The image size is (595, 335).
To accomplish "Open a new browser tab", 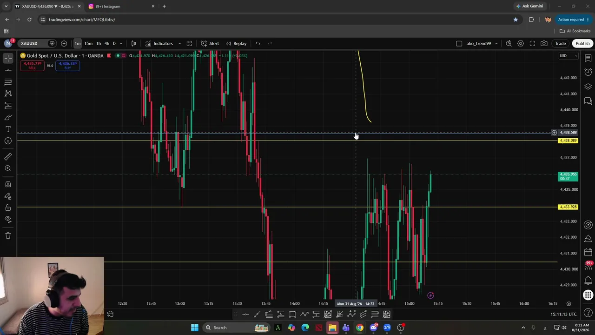I will coord(164,7).
